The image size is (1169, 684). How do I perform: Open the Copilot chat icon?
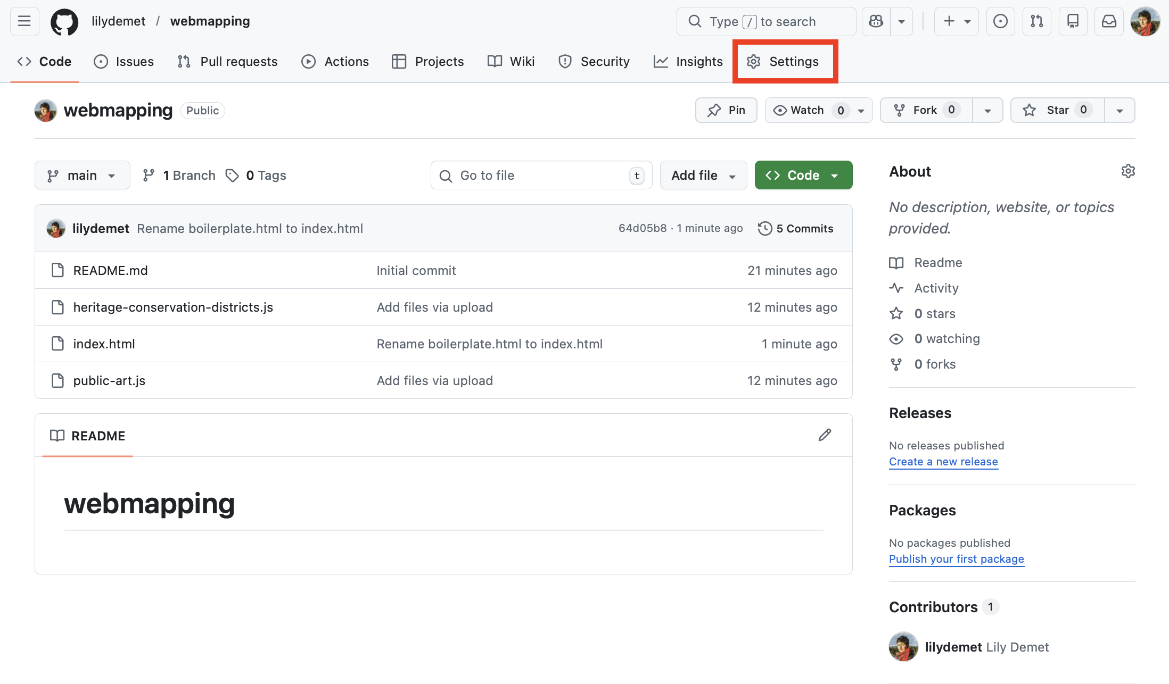876,21
